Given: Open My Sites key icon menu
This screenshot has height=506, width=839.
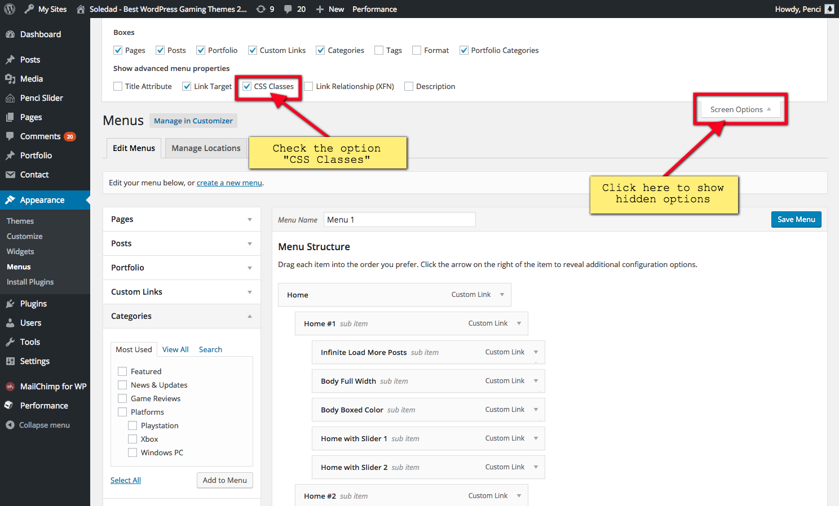Looking at the screenshot, I should coord(29,9).
